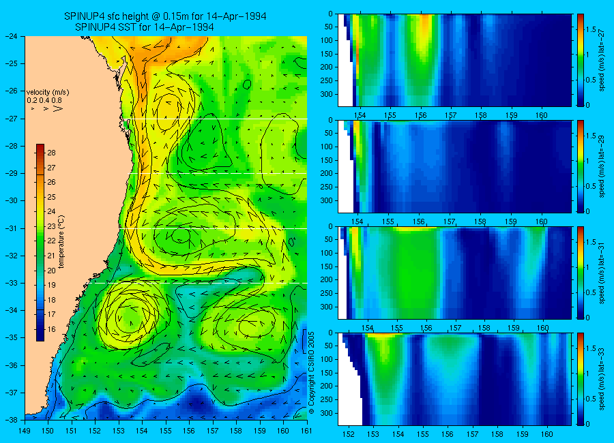Image resolution: width=614 pixels, height=443 pixels.
Task: Click map longitude axis label 161
Action: pos(307,431)
